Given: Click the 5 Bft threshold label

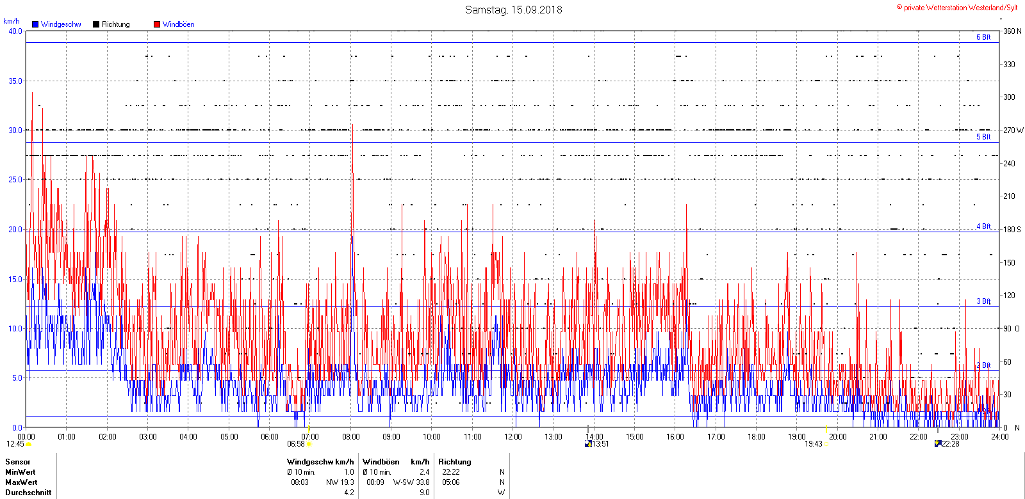Looking at the screenshot, I should click(983, 137).
